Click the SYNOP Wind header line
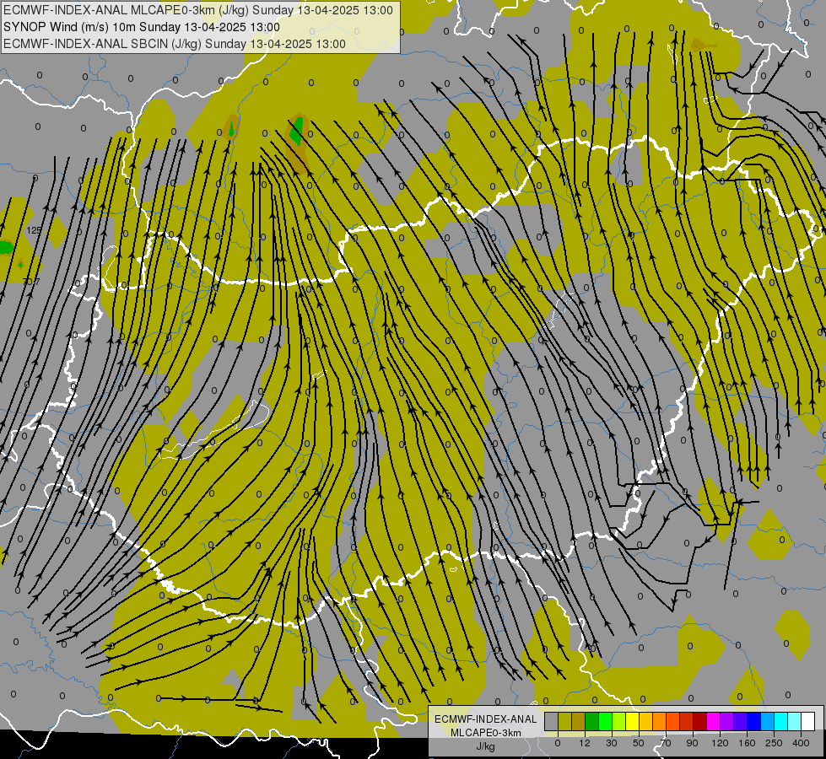The image size is (826, 759). pyautogui.click(x=142, y=27)
